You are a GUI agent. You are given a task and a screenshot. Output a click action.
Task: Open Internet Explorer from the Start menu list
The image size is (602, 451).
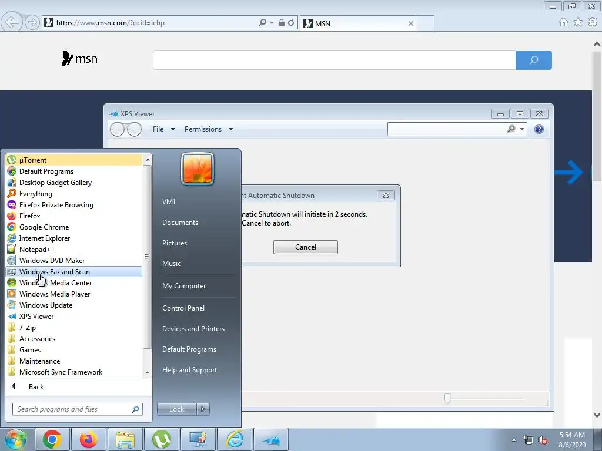(x=74, y=238)
